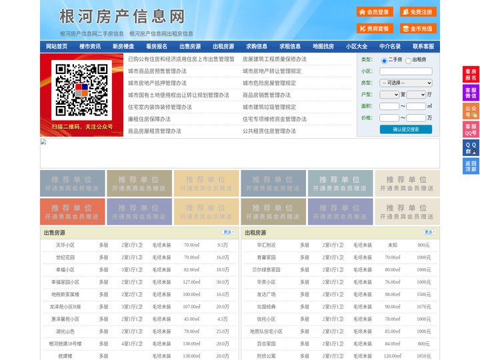The height and width of the screenshot is (360, 480).
Task: Open the 幸福家园小区 sale listing
Action: tap(65, 282)
